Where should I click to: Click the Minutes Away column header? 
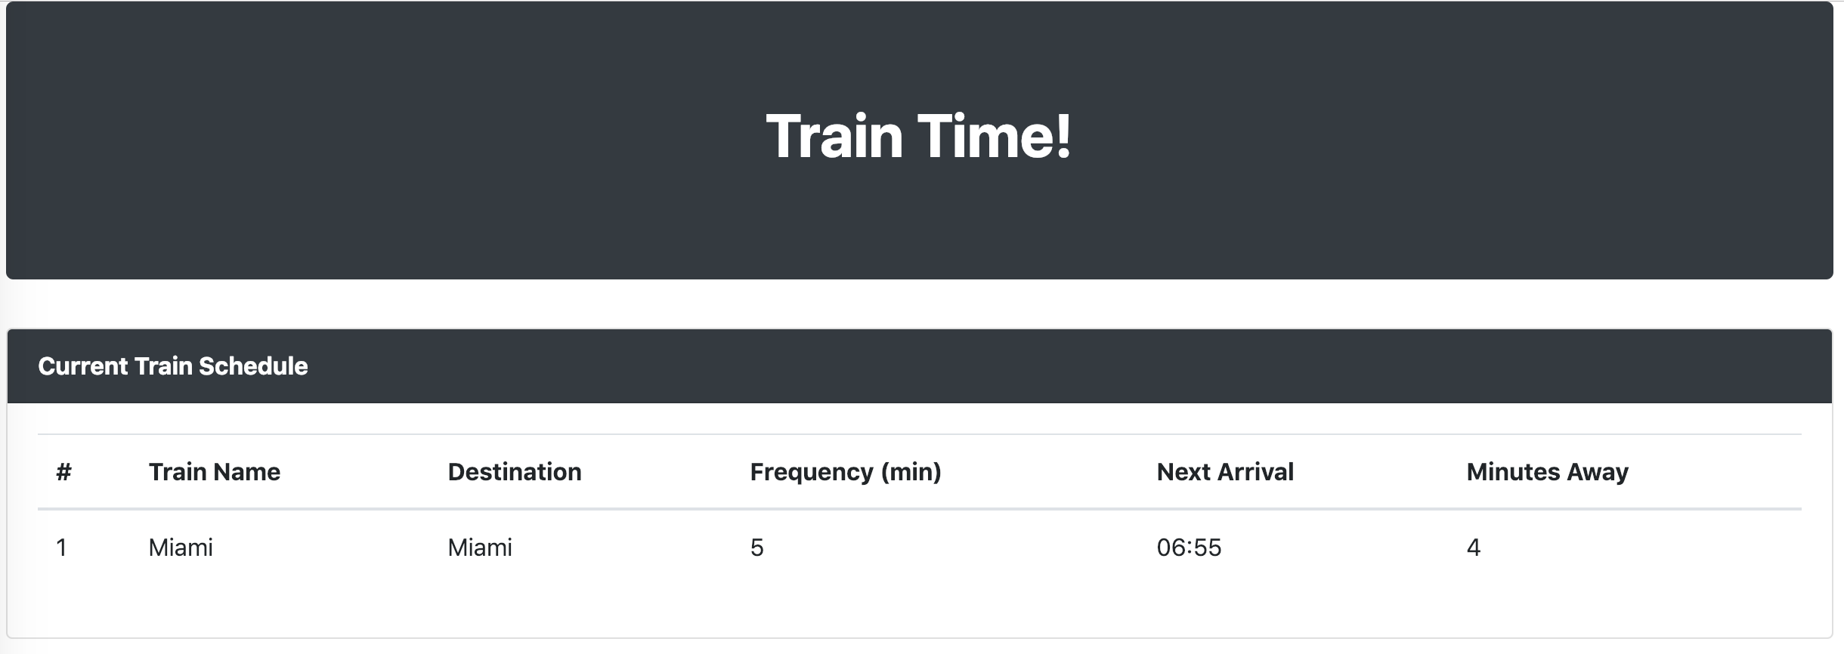(1546, 471)
